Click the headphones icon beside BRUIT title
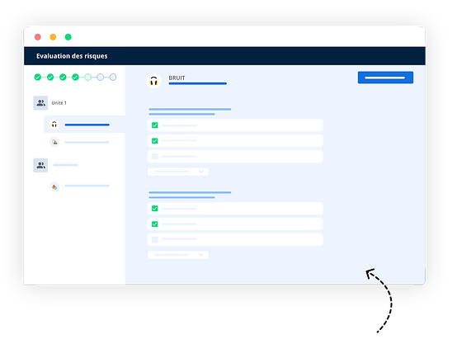462x358 pixels. click(153, 81)
